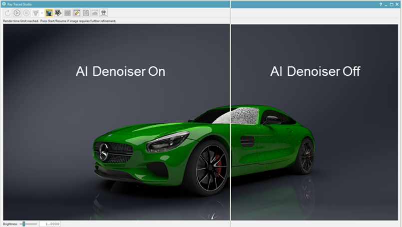Maximize the Ray Traced Studio window

tap(392, 4)
